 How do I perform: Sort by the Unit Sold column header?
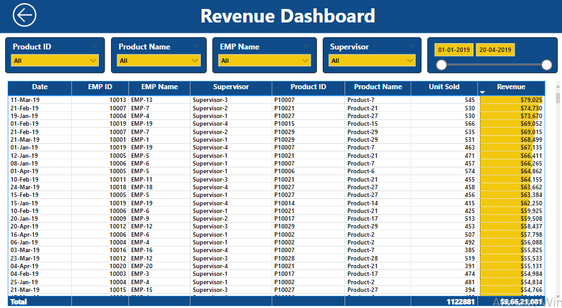444,87
